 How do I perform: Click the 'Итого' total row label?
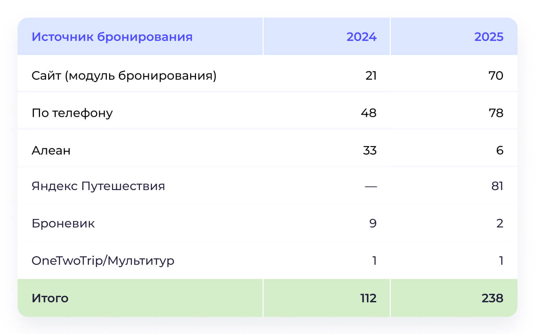pos(50,298)
